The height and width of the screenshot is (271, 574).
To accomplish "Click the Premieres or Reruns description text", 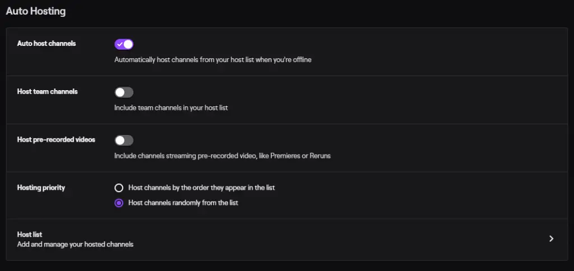I will 222,156.
